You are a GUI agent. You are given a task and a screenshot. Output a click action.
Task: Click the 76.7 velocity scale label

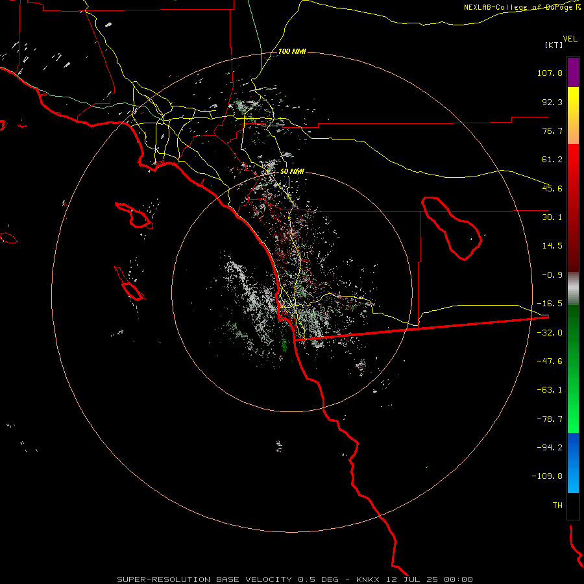pos(552,130)
